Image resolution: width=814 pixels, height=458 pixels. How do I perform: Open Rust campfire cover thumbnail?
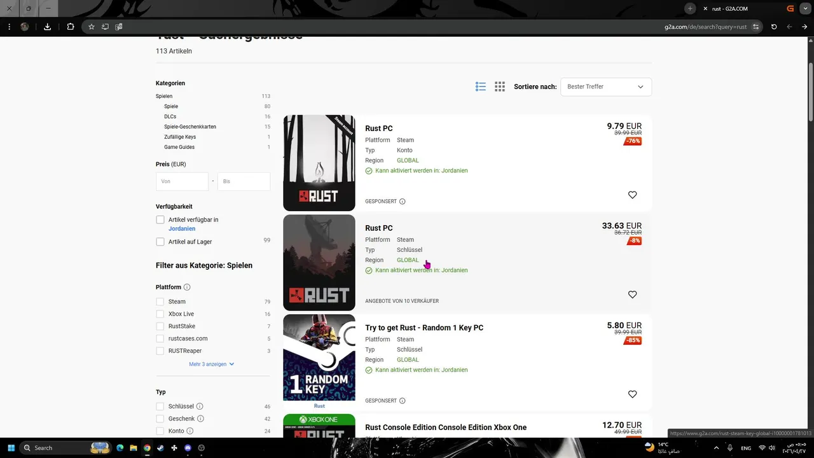(319, 163)
